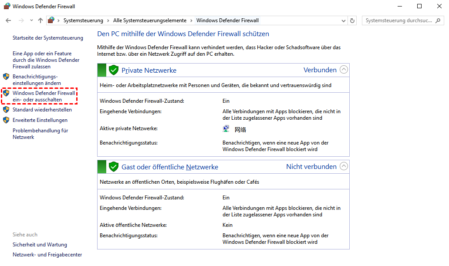The width and height of the screenshot is (449, 266).
Task: Click Standard wiederherstellen link
Action: [42, 110]
